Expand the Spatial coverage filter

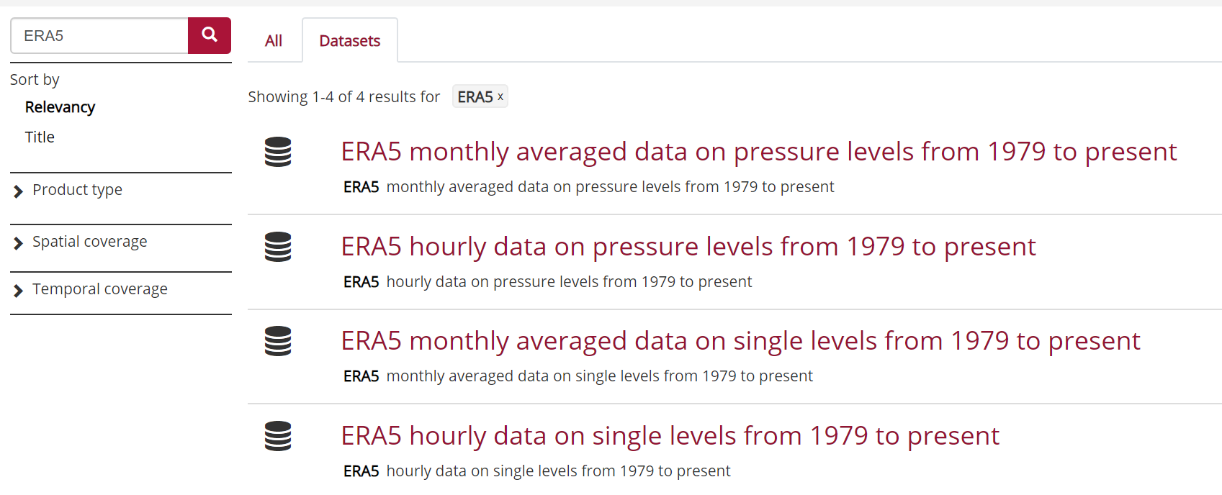(x=89, y=242)
